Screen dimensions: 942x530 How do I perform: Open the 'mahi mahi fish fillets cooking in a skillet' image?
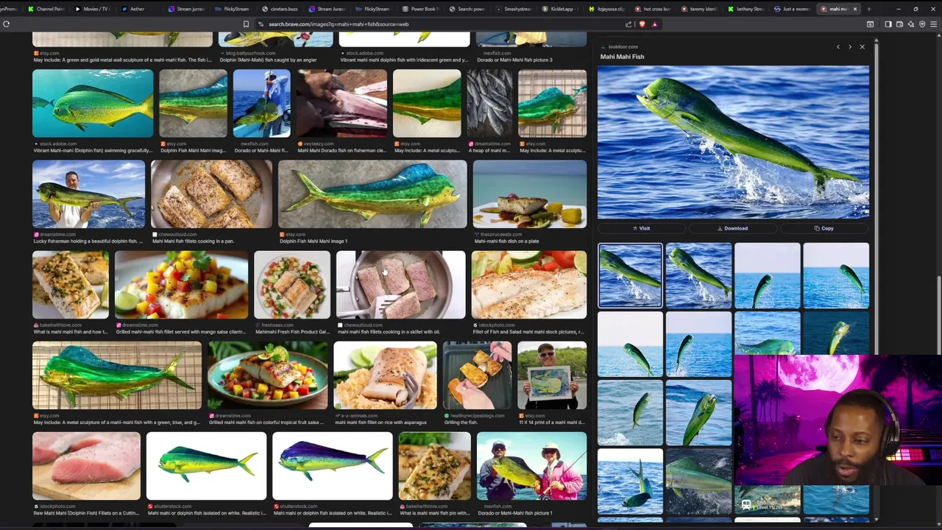(x=400, y=285)
